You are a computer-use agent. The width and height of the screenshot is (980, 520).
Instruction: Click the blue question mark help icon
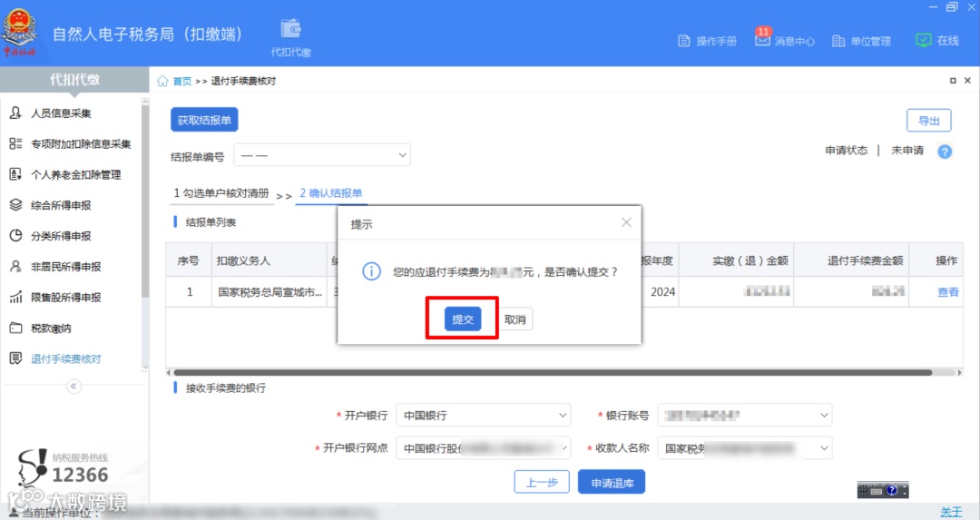pyautogui.click(x=945, y=152)
